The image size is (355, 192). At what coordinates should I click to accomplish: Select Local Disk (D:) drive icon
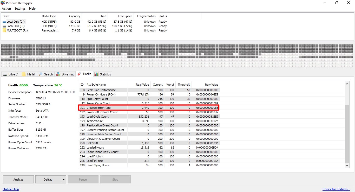[x=4, y=26]
